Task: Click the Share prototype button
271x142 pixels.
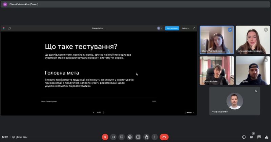Action: [172, 28]
